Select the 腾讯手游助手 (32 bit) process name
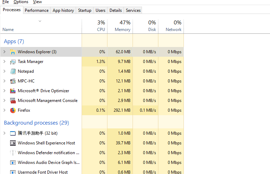270x174 pixels. pyautogui.click(x=38, y=133)
